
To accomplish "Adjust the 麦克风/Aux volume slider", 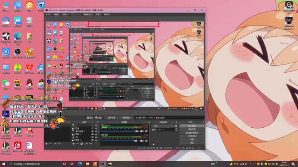I will click(120, 131).
